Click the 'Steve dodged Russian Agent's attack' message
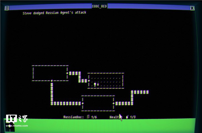This screenshot has width=202, height=133. [54, 13]
